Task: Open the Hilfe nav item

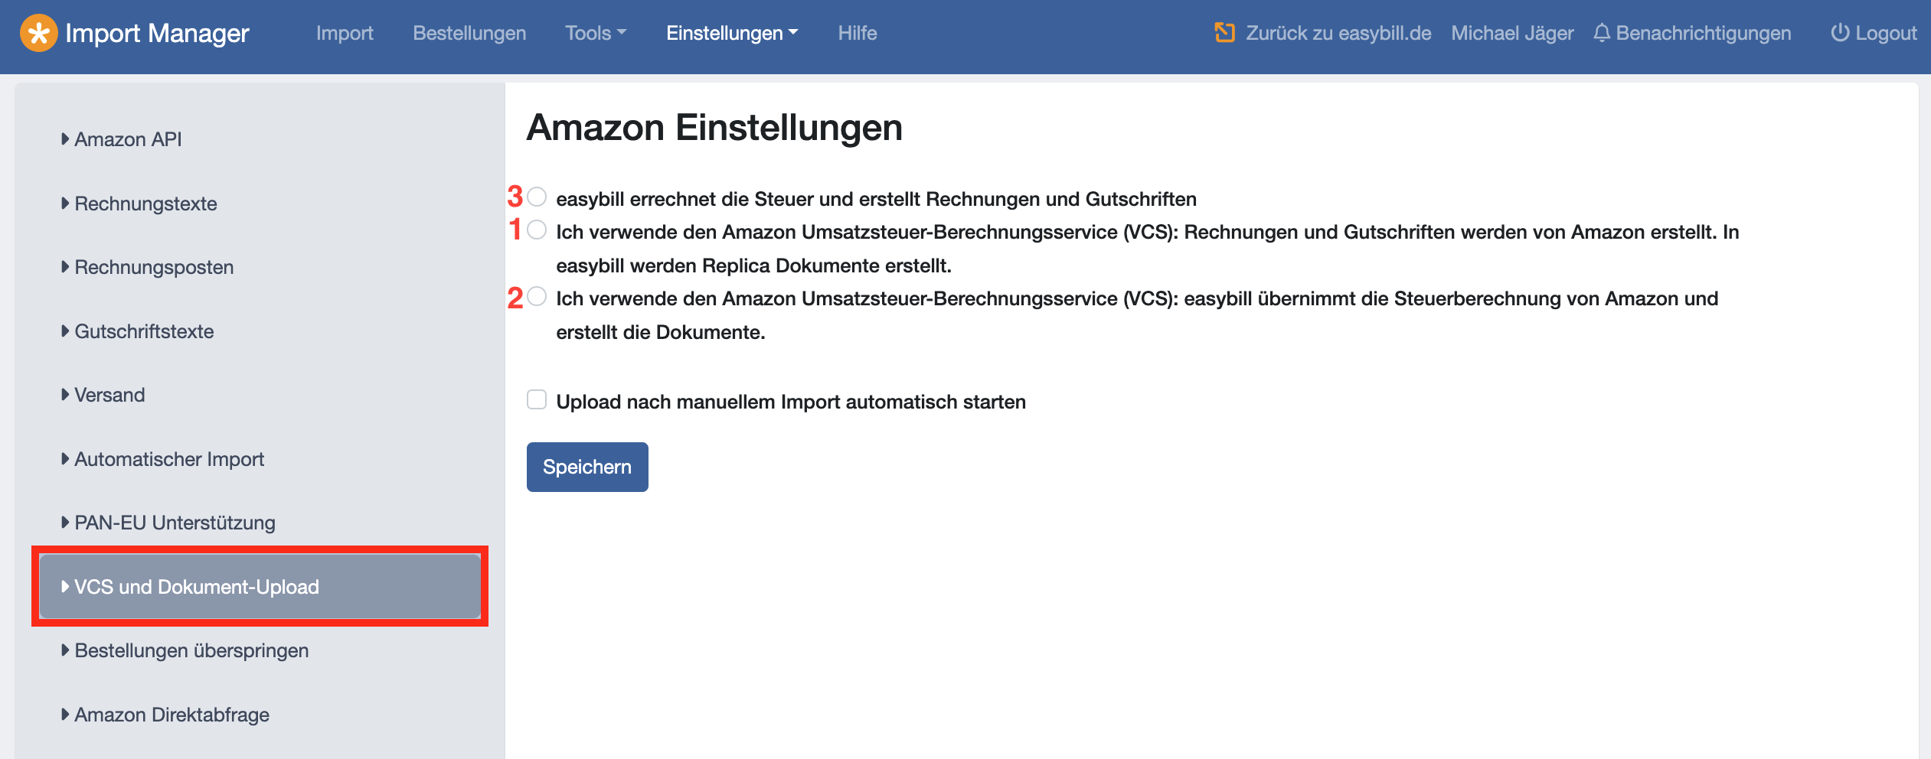Action: (x=858, y=33)
